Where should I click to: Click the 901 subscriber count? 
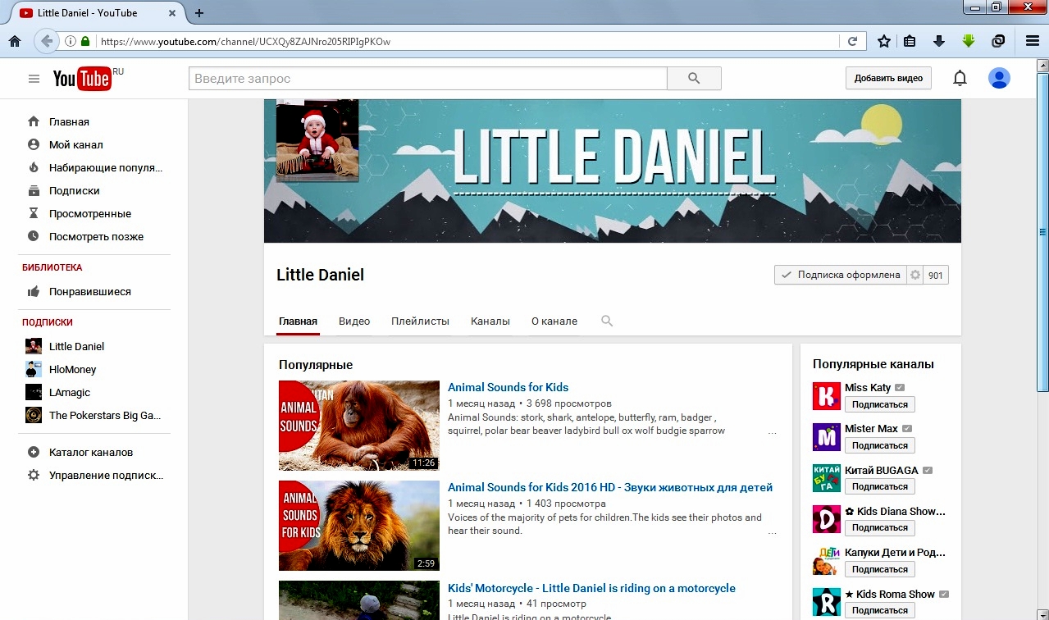[x=936, y=276]
